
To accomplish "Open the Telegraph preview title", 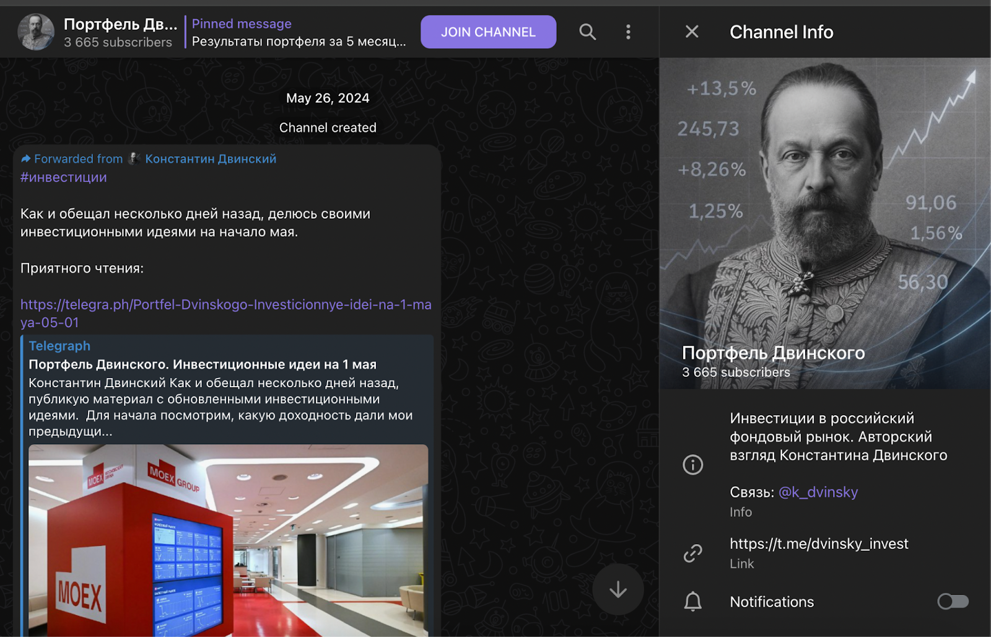I will pos(203,364).
